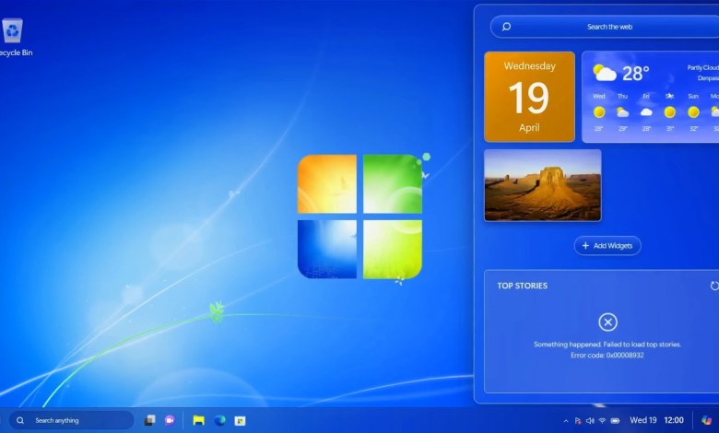Click the Error code: 0x00008932 text
This screenshot has height=433, width=719.
coord(607,355)
